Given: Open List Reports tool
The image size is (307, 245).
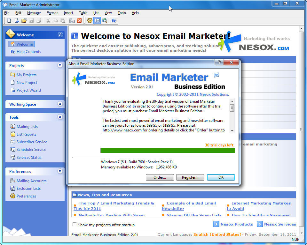Looking at the screenshot, I should (x=23, y=134).
